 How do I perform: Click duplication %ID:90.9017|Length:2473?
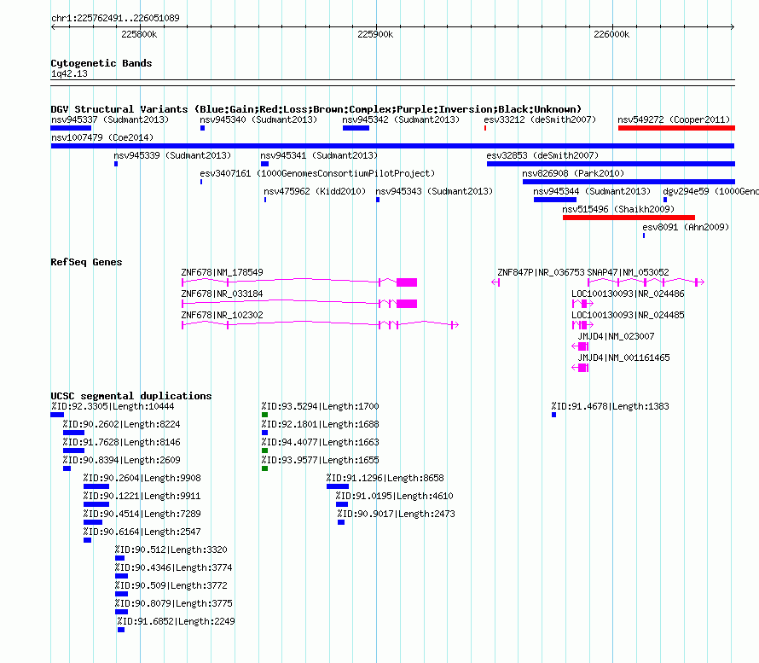[397, 514]
